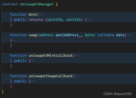The height and width of the screenshot is (98, 136).
Task: Click the calldata keyword
Action: click(106, 35)
